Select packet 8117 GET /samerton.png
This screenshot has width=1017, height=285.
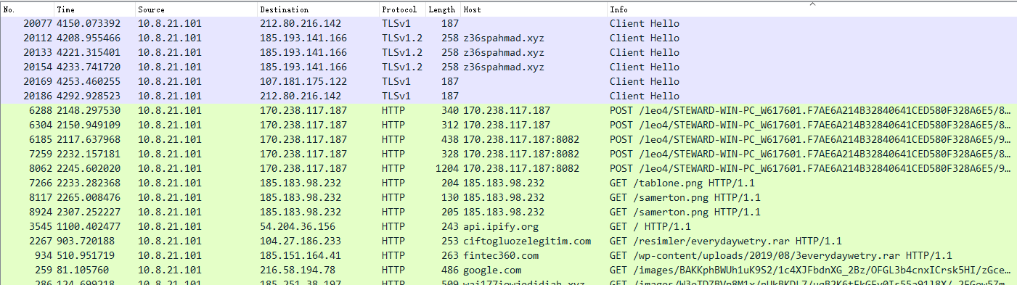pyautogui.click(x=508, y=197)
